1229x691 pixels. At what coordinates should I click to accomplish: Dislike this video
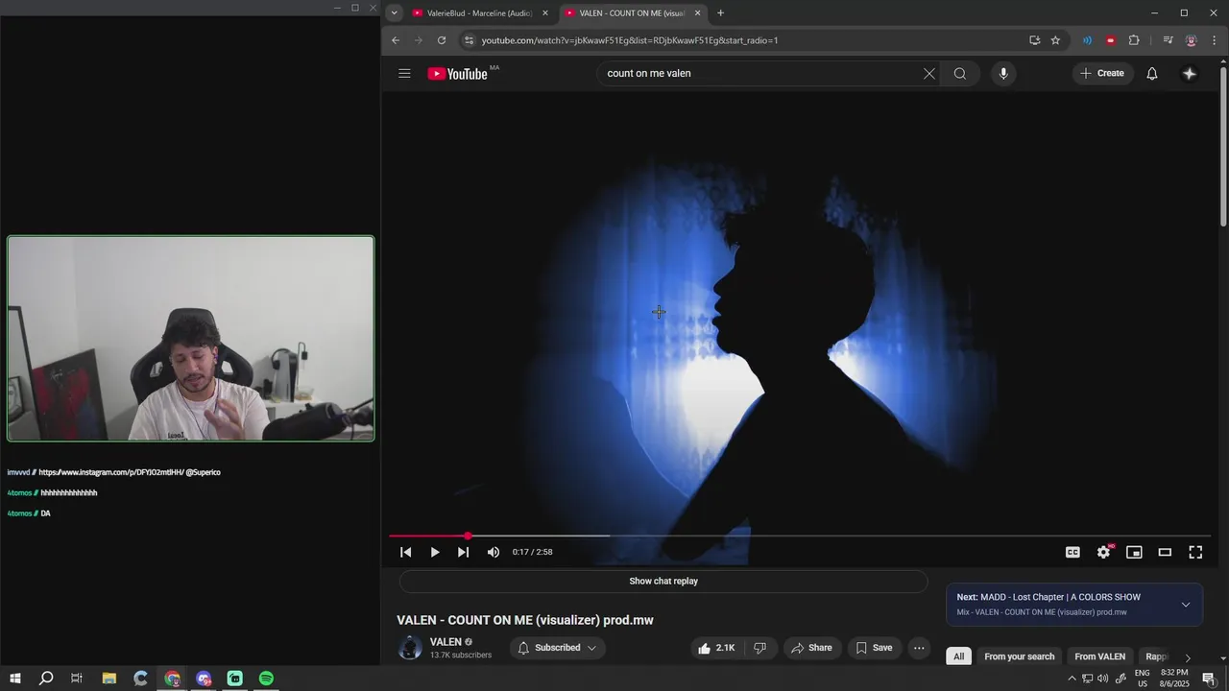point(759,648)
